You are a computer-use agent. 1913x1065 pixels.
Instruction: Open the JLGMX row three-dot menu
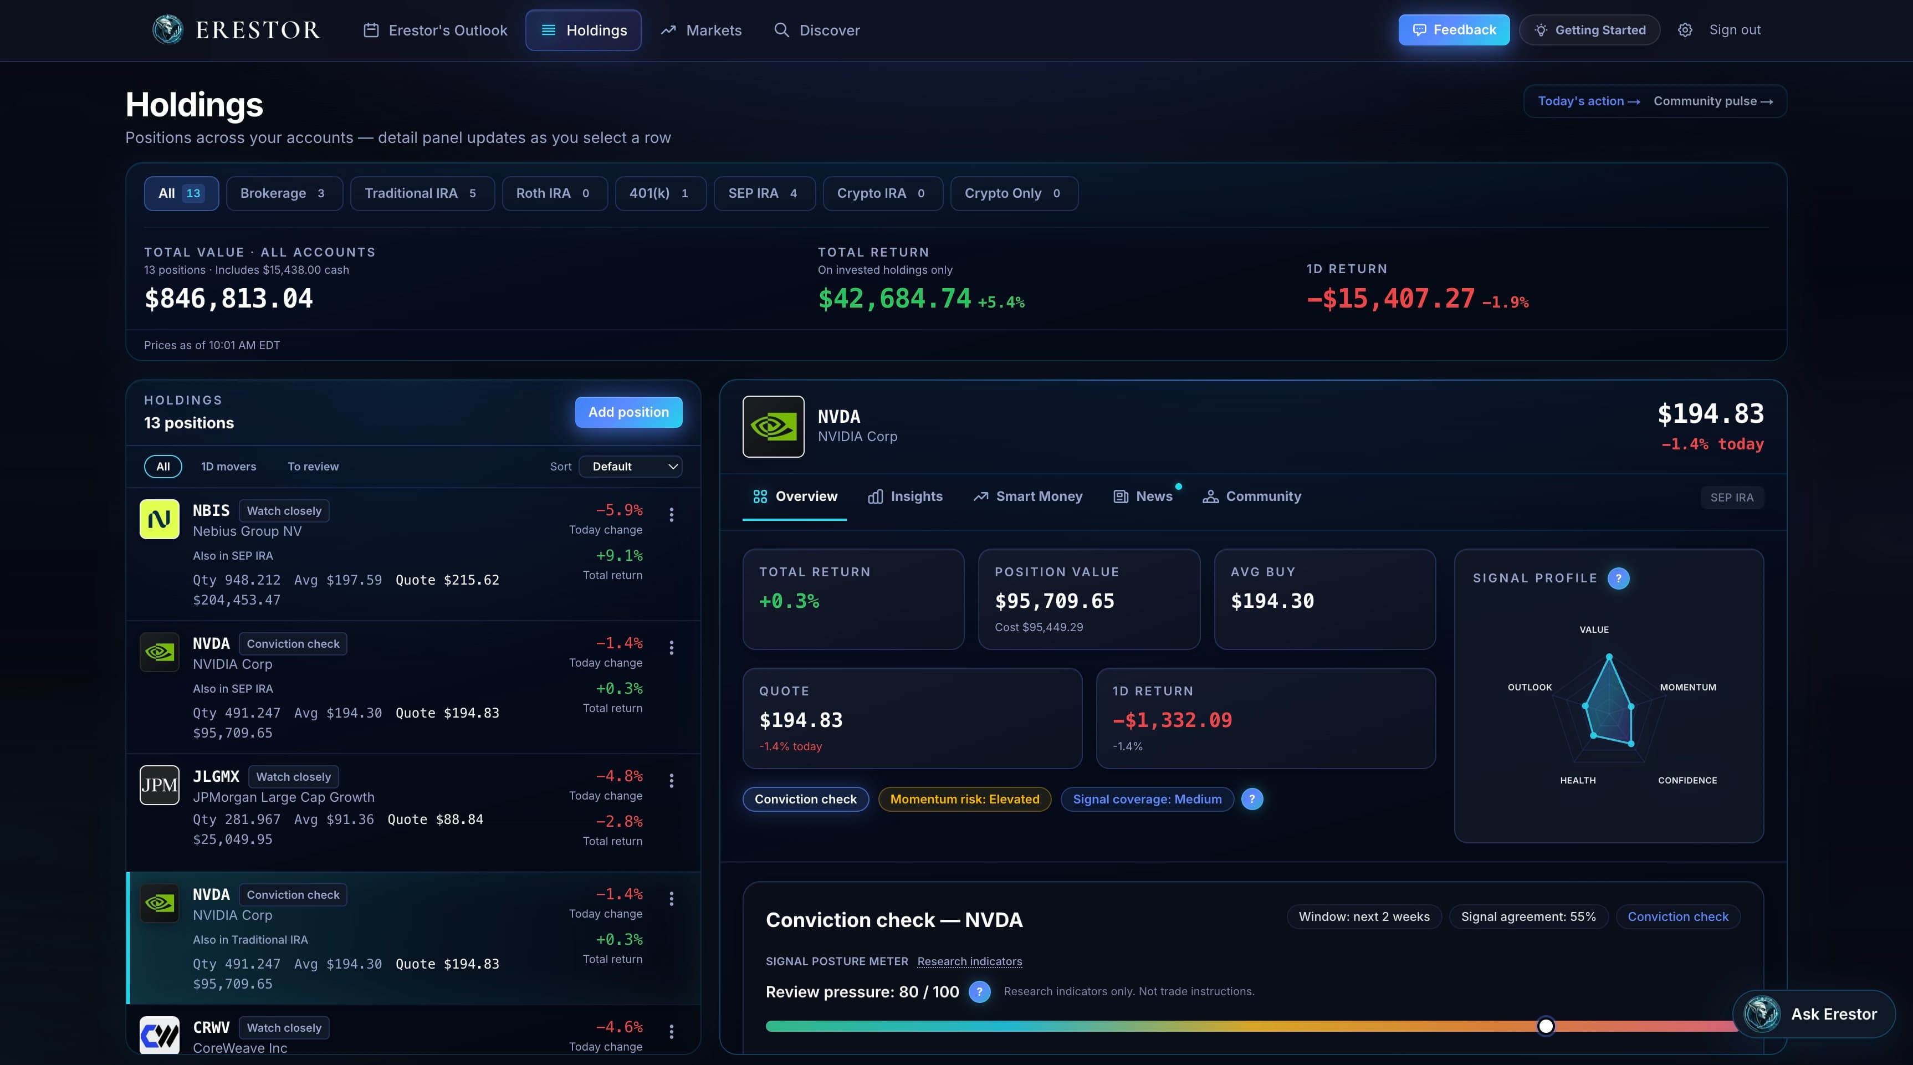coord(671,781)
